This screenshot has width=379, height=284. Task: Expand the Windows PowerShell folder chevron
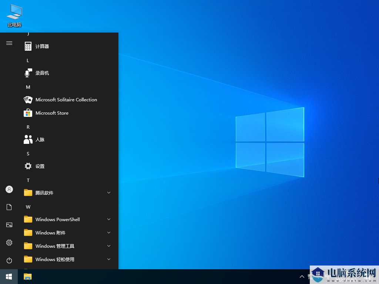[x=109, y=219]
